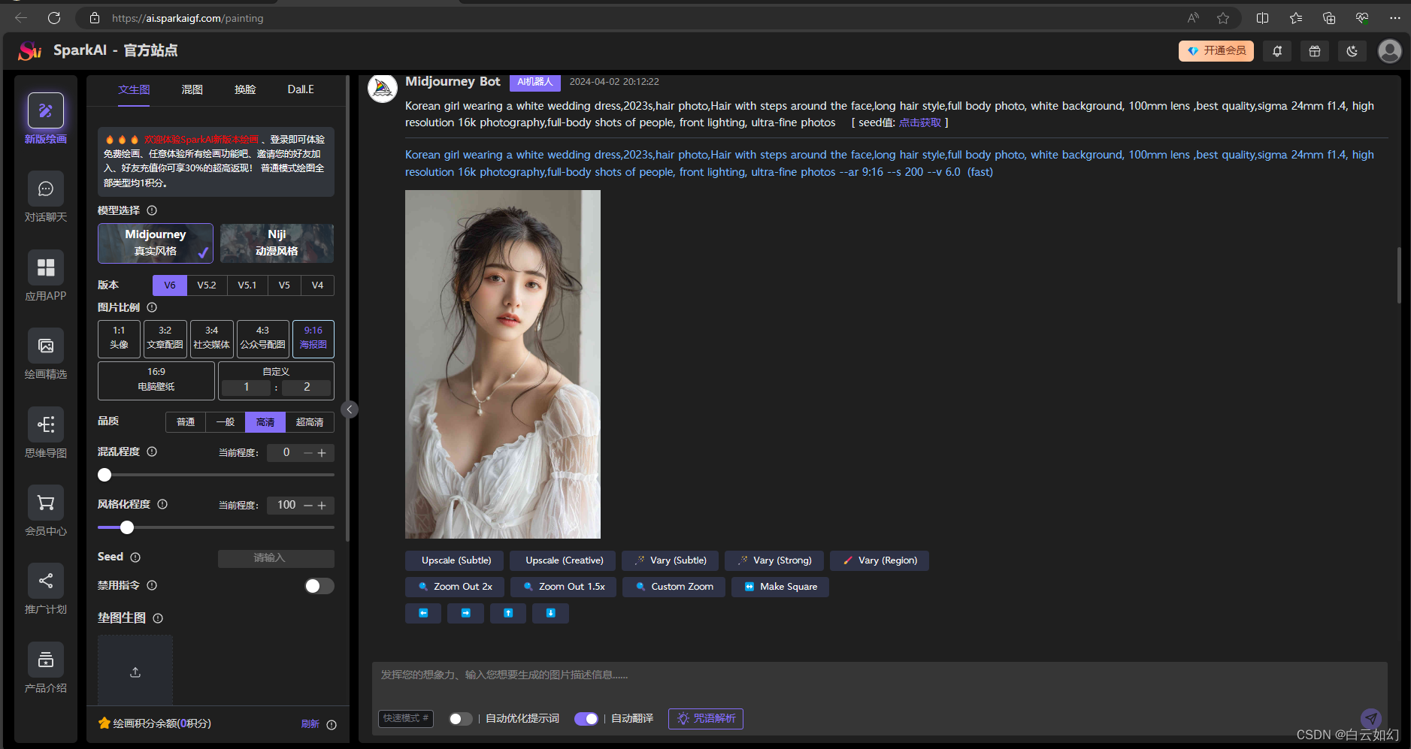Expand the 快速模式 mode selector

pyautogui.click(x=405, y=718)
